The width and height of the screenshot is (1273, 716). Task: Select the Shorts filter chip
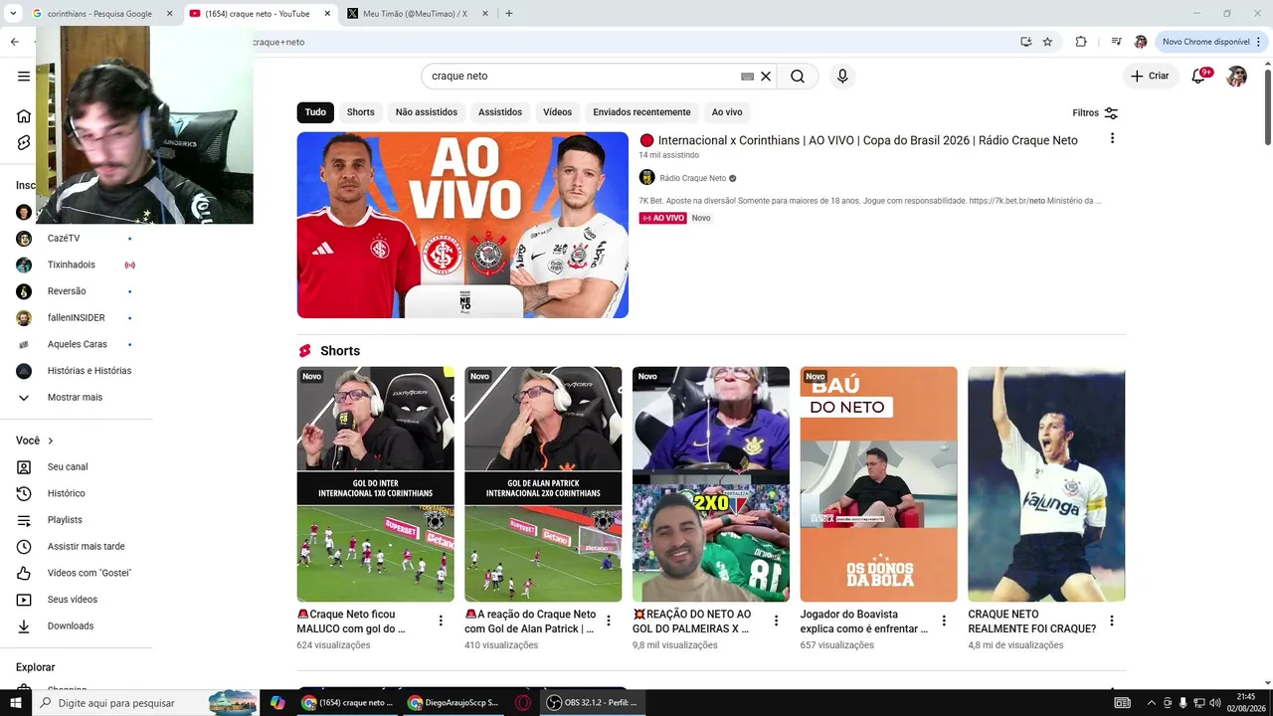click(361, 112)
